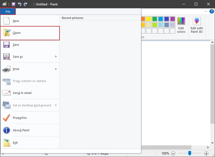Pick the lavender color swatch
The height and width of the screenshot is (157, 215).
[173, 25]
